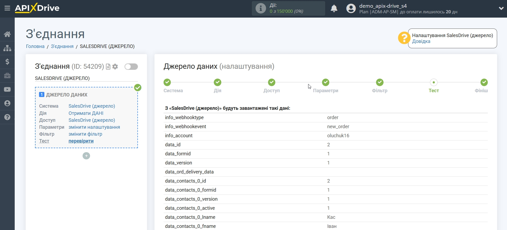Click the user avatar icon
Image resolution: width=507 pixels, height=230 pixels.
point(351,9)
